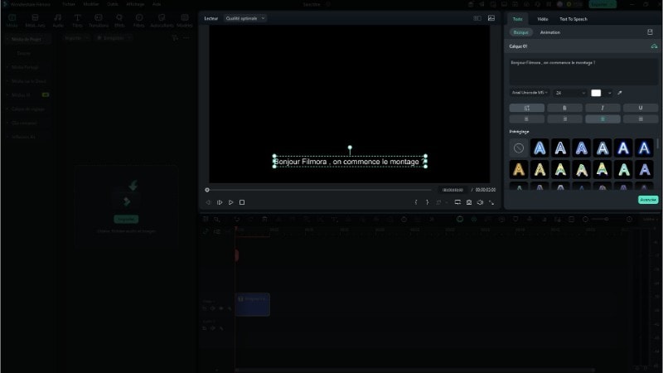Pick a color with the eyedropper tool

pos(620,93)
